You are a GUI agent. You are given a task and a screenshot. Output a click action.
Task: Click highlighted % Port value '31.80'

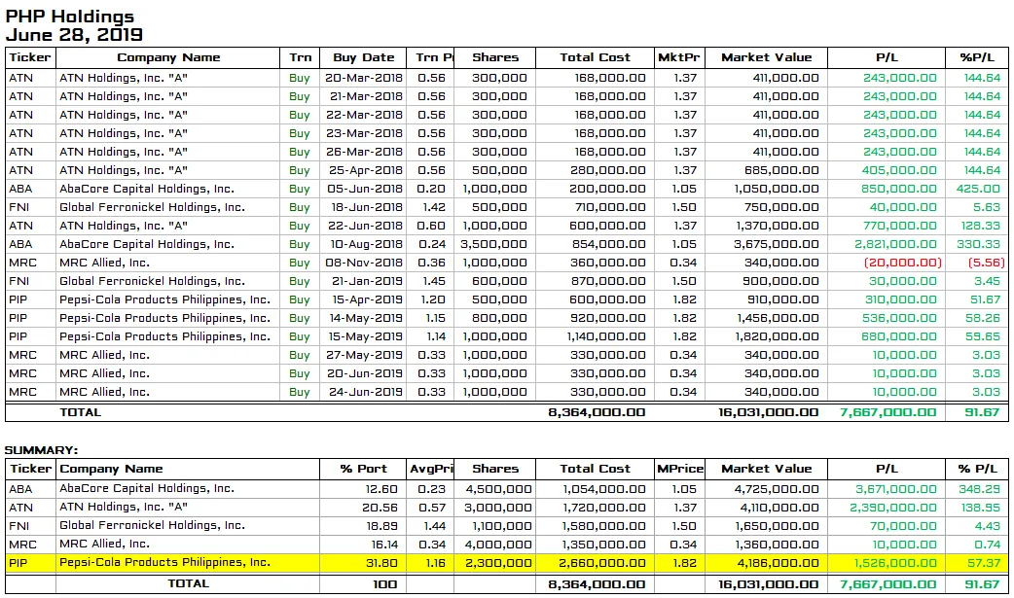381,563
